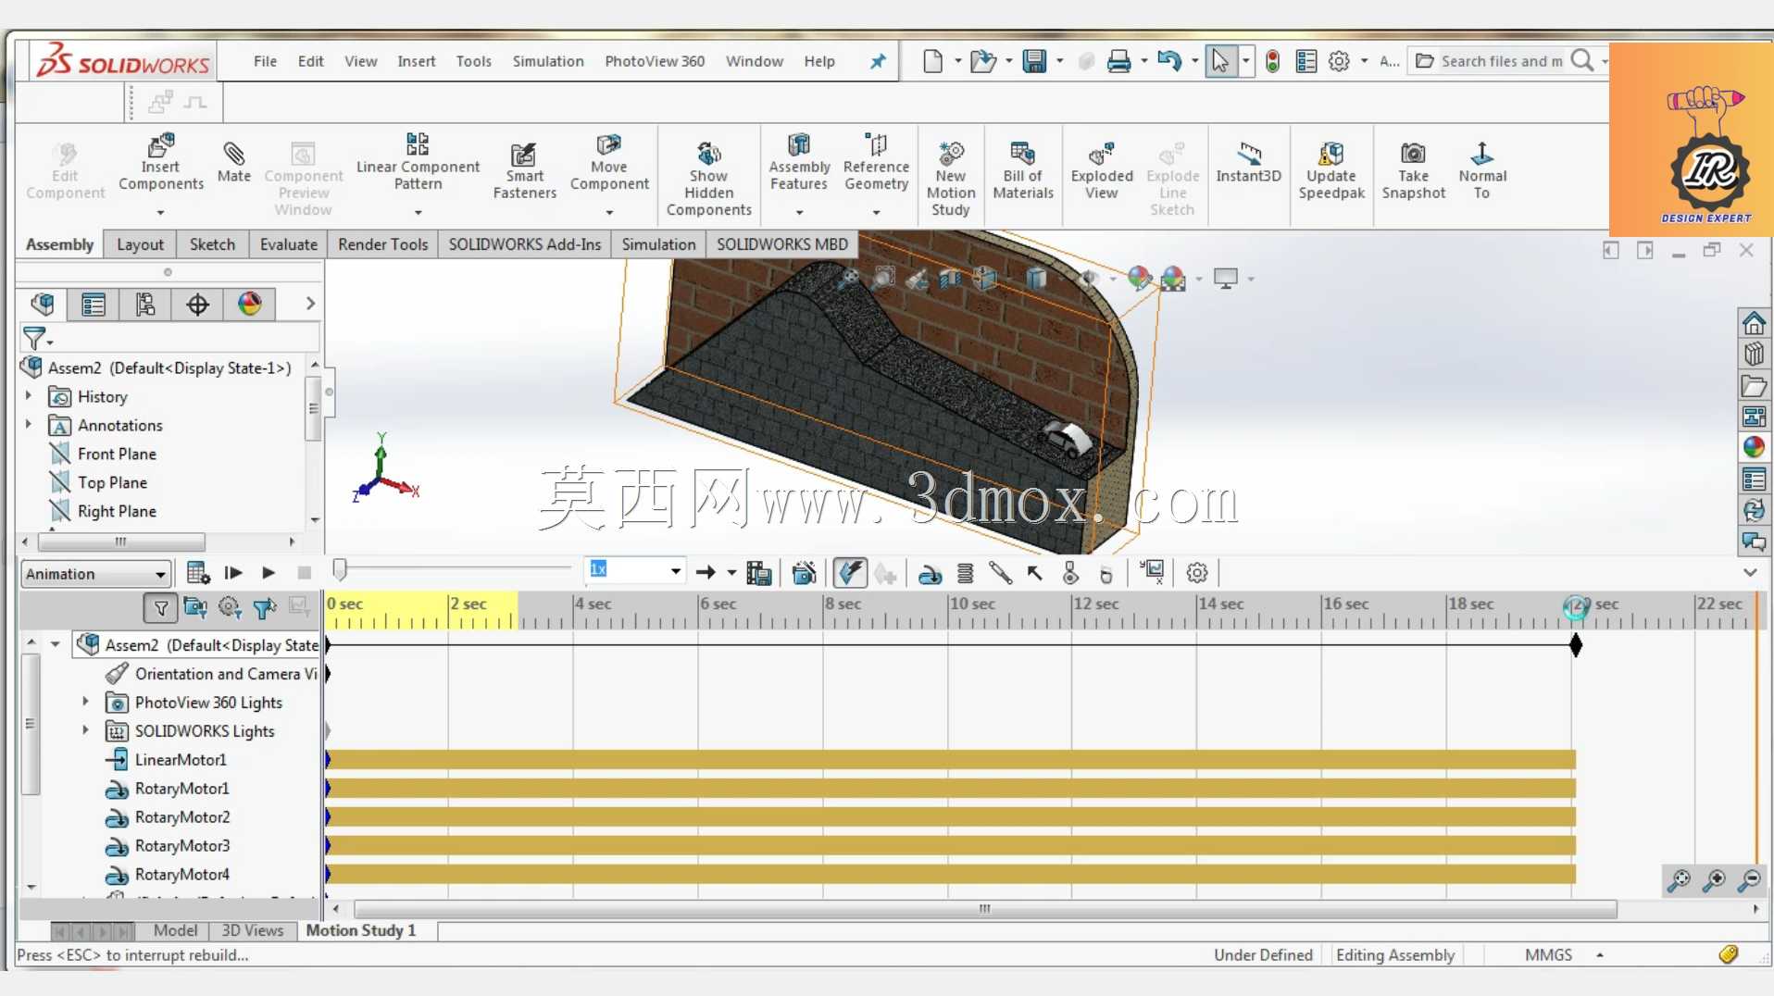
Task: Click the Search files input field
Action: pos(1500,61)
